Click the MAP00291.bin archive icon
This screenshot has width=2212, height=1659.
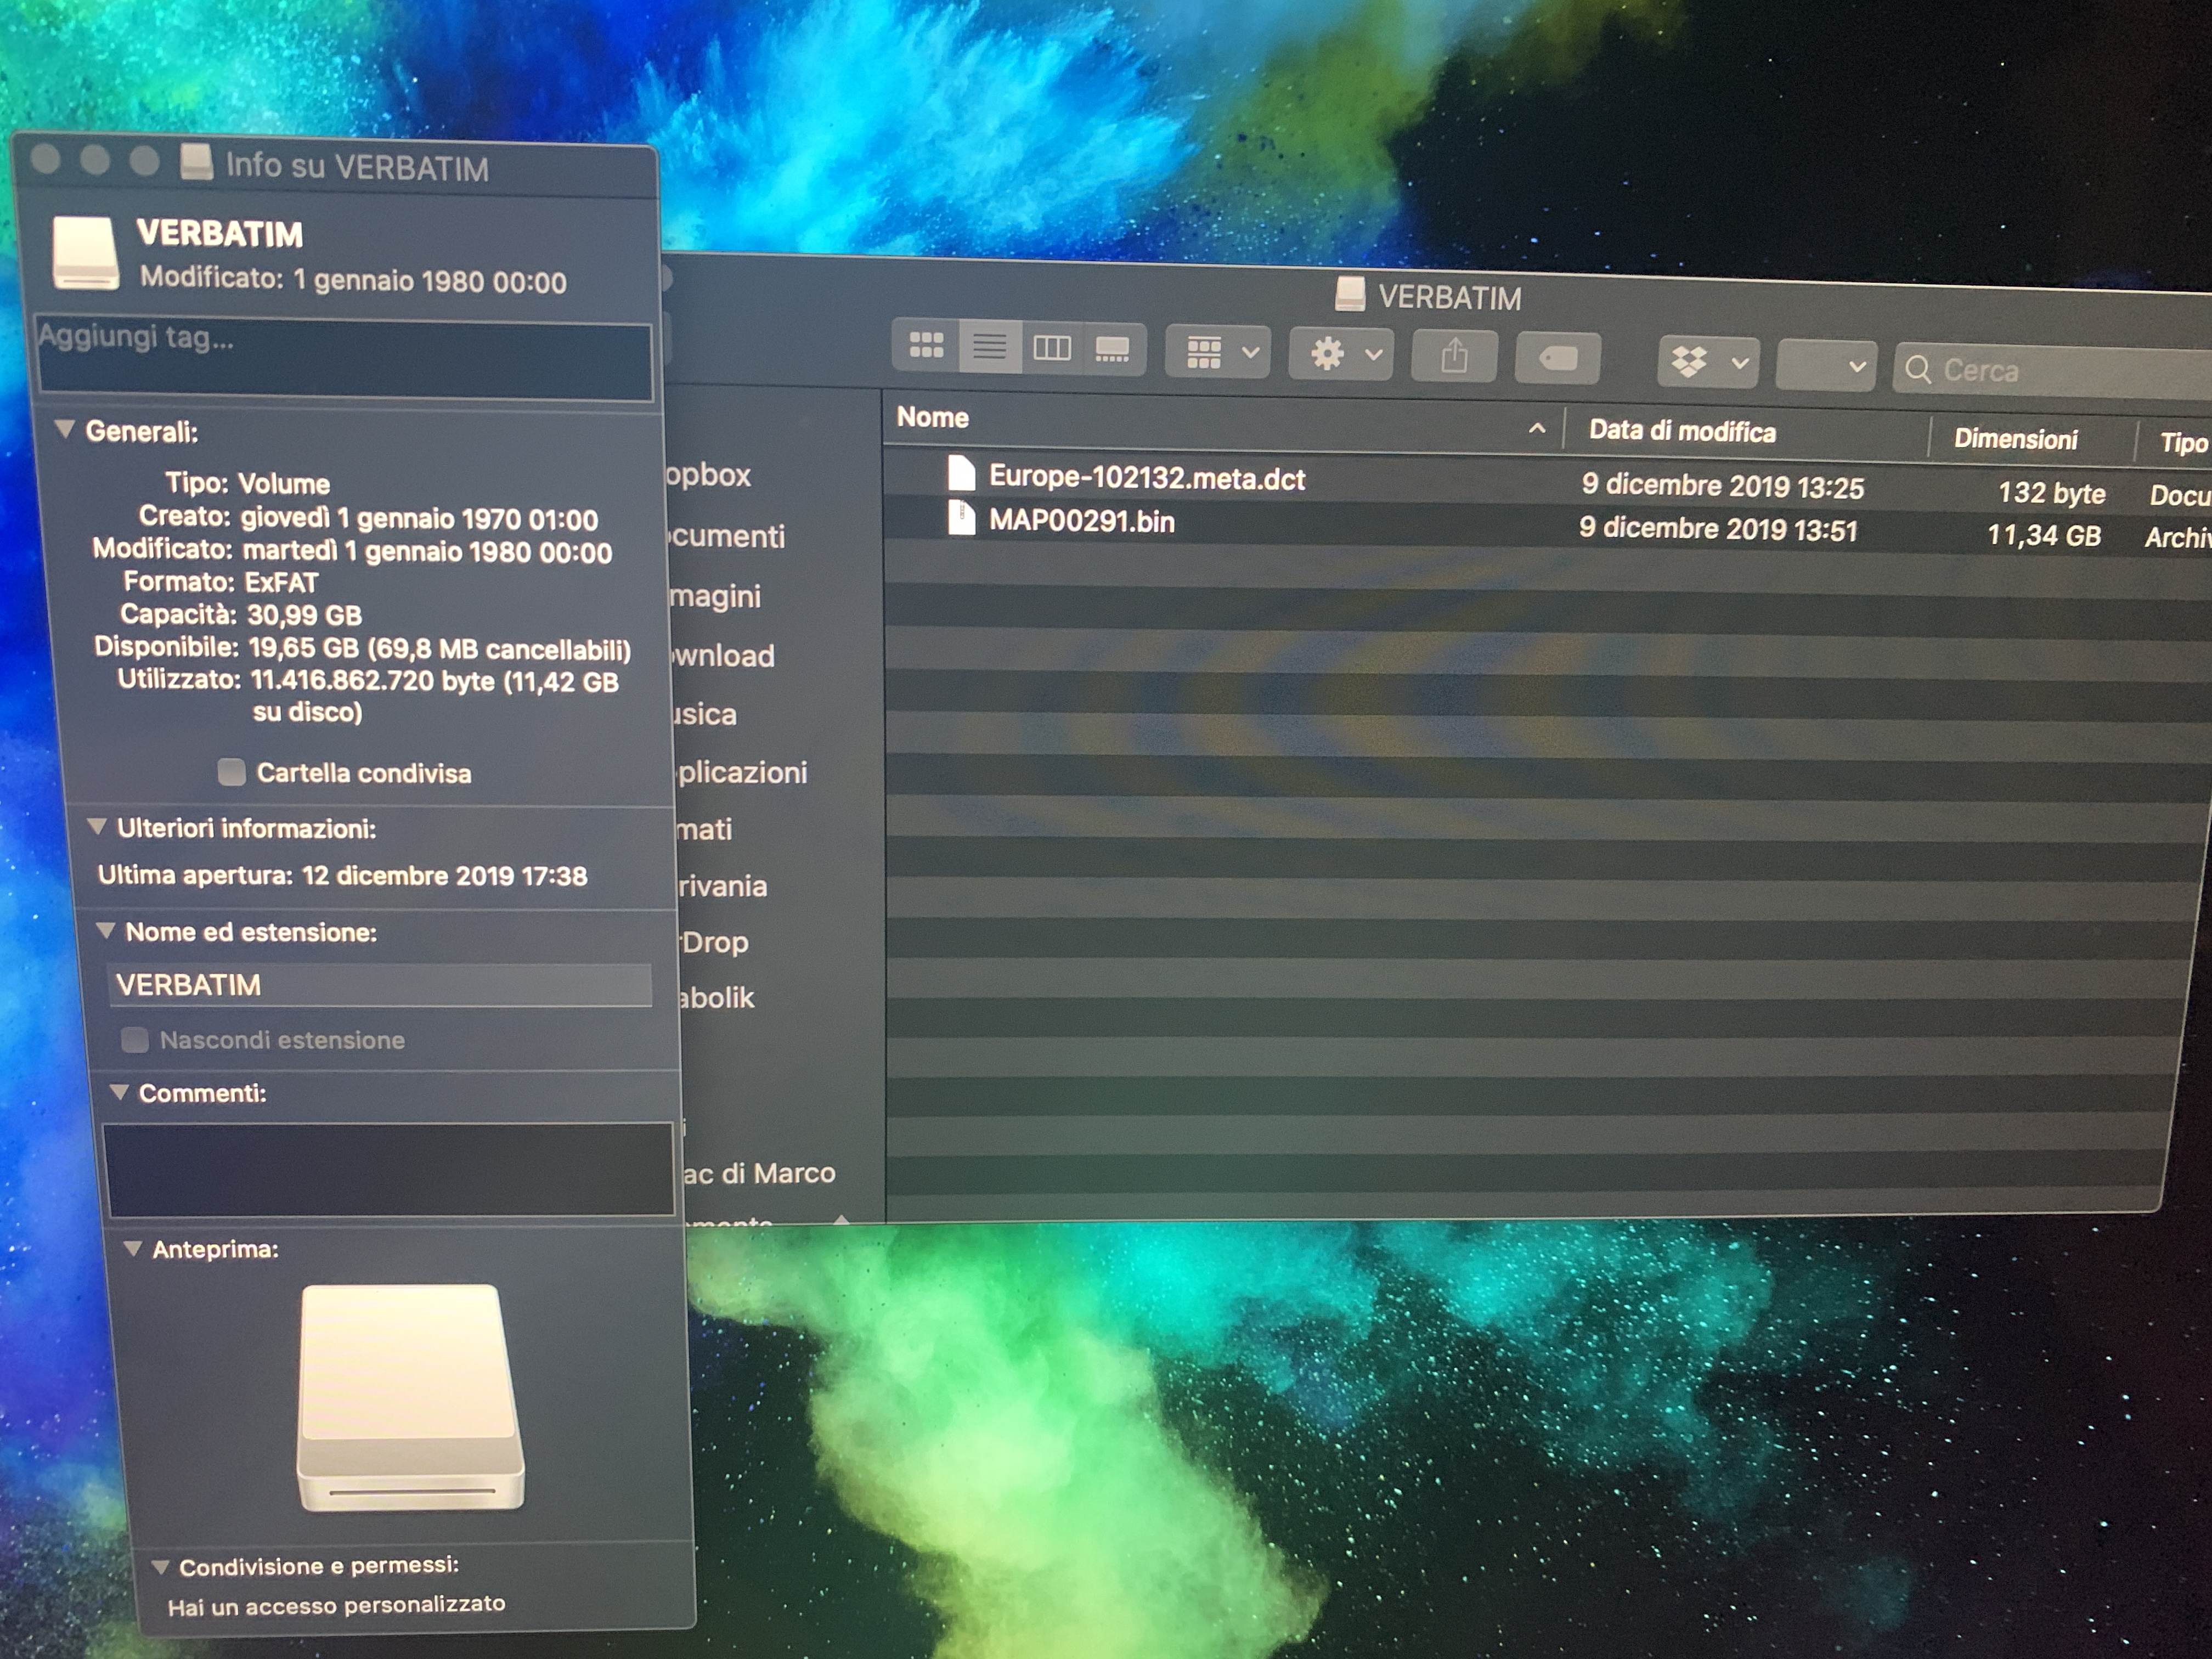(x=961, y=517)
